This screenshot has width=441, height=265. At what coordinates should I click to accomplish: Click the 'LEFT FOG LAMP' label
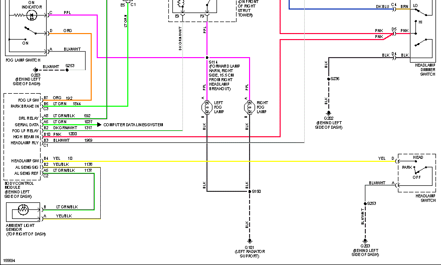click(219, 107)
